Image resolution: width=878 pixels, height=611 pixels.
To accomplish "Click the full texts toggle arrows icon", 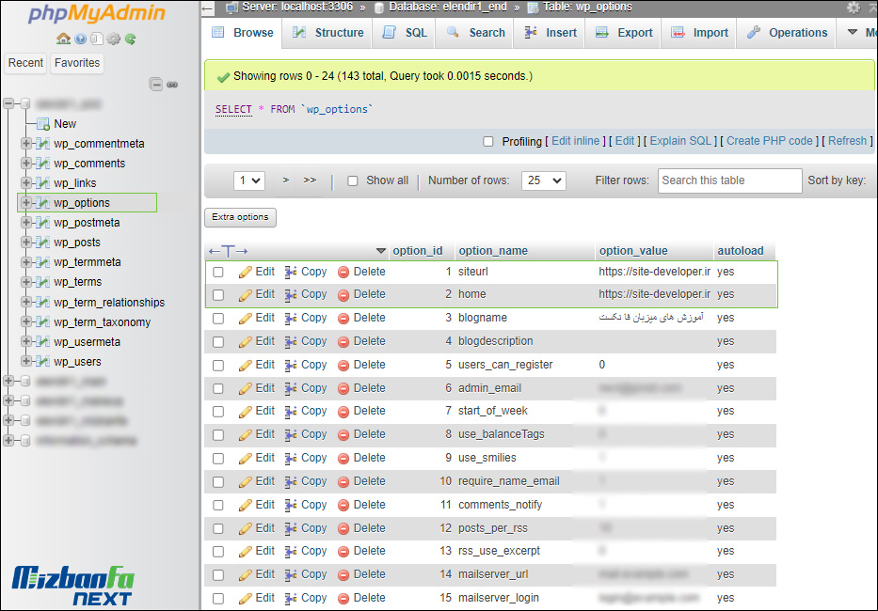I will 228,251.
